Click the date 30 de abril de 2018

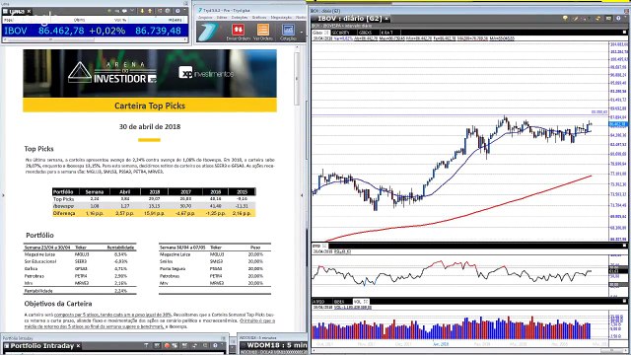pos(150,126)
